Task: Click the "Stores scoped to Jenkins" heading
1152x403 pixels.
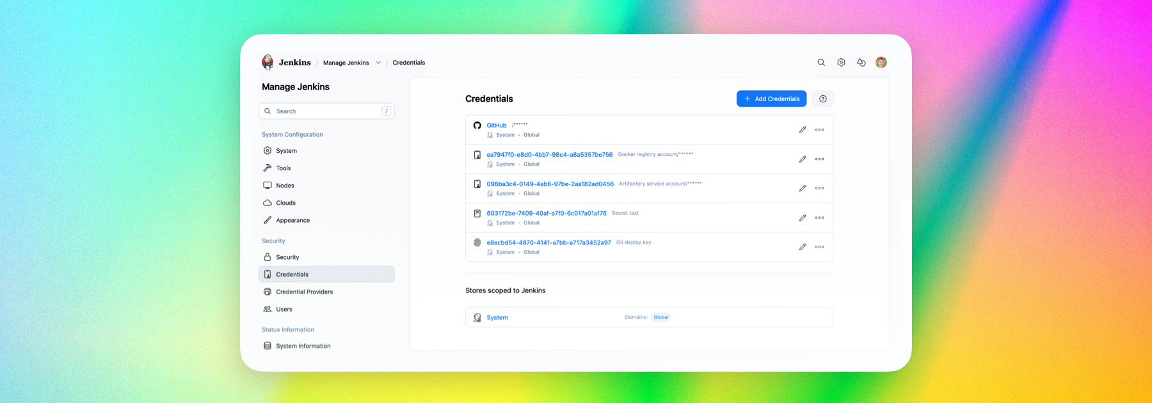Action: pos(506,290)
